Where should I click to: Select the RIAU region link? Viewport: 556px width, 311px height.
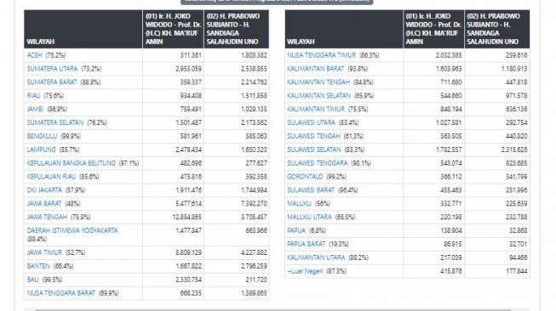(x=33, y=95)
